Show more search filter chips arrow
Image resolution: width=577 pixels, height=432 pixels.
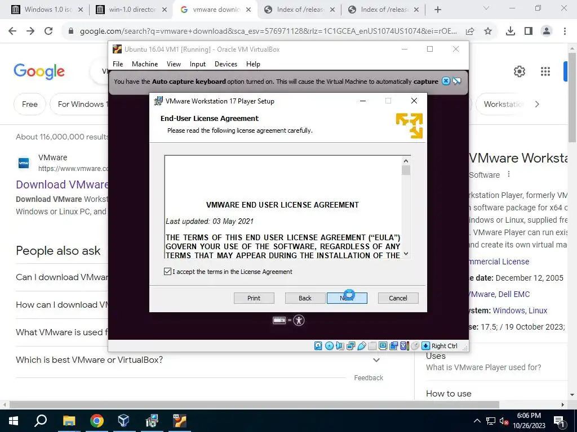coord(537,104)
